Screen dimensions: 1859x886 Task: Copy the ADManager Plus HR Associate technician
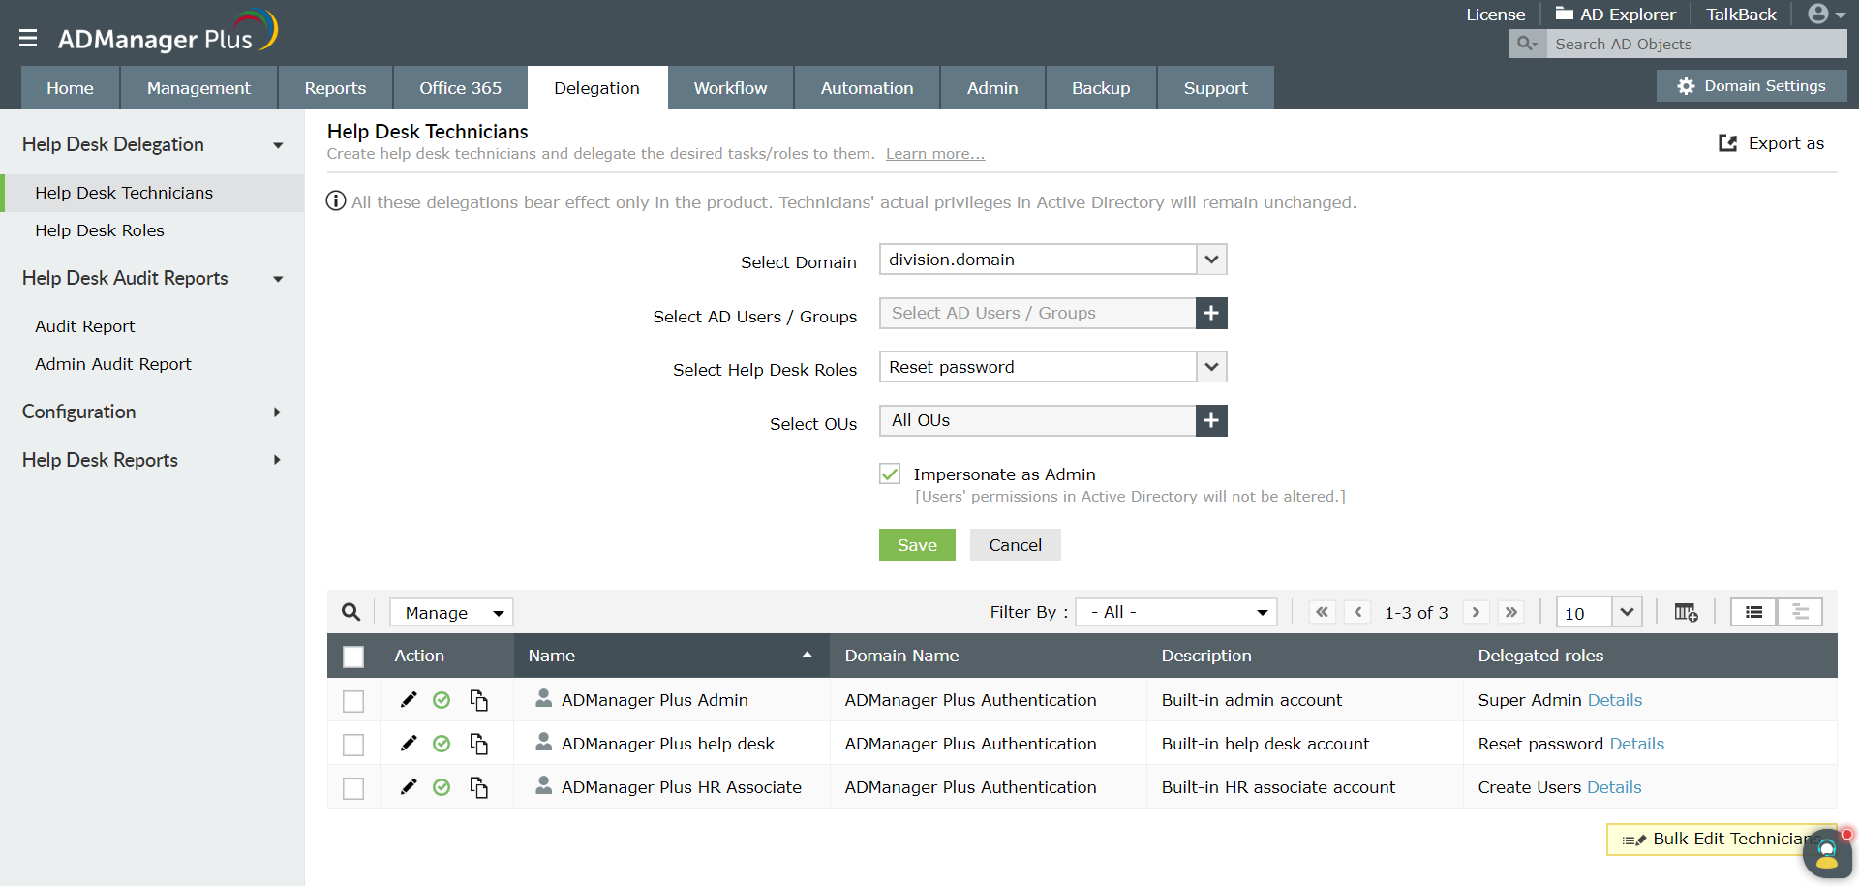(478, 787)
